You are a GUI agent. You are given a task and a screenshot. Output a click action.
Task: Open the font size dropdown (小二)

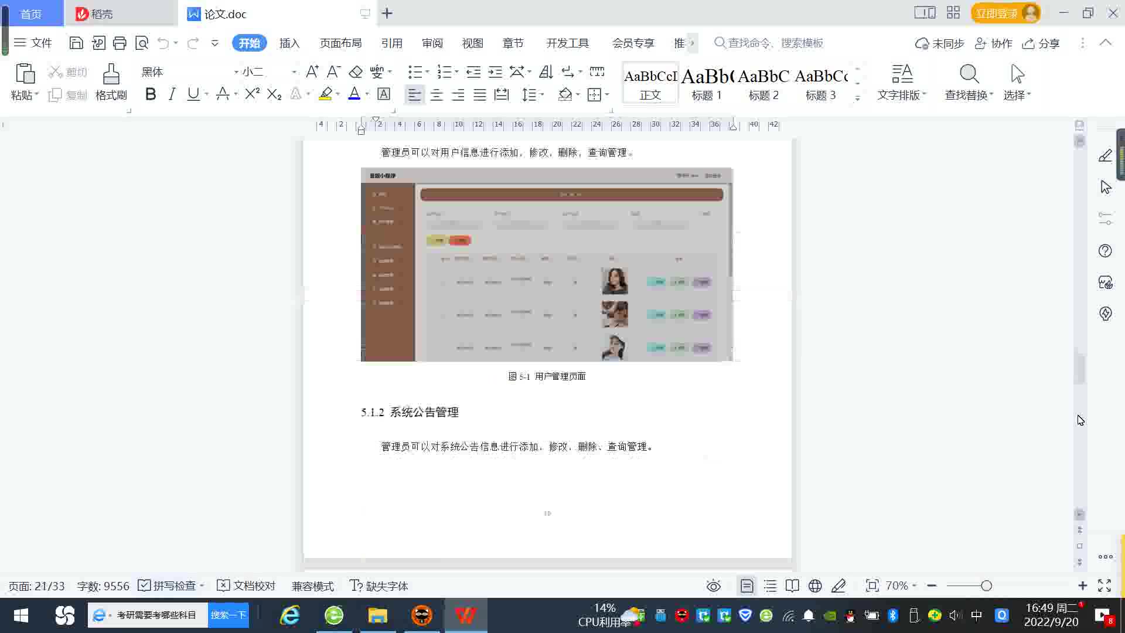click(294, 72)
